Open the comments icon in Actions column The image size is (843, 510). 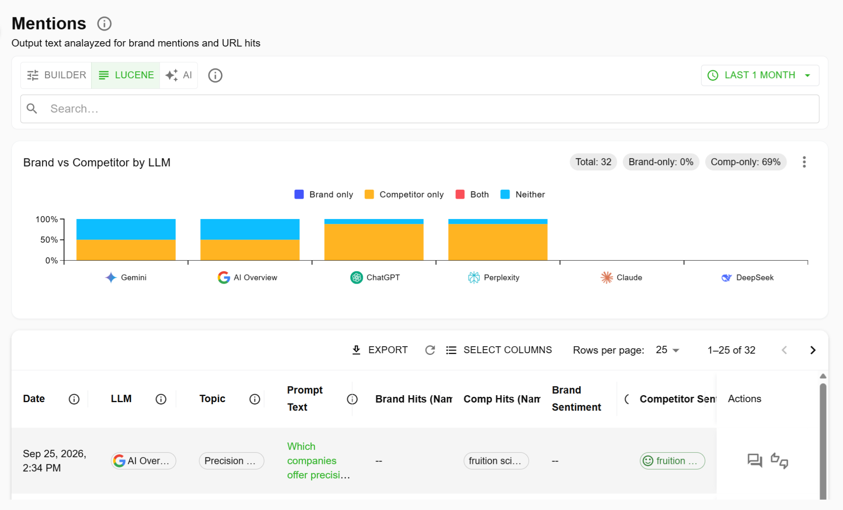point(755,460)
